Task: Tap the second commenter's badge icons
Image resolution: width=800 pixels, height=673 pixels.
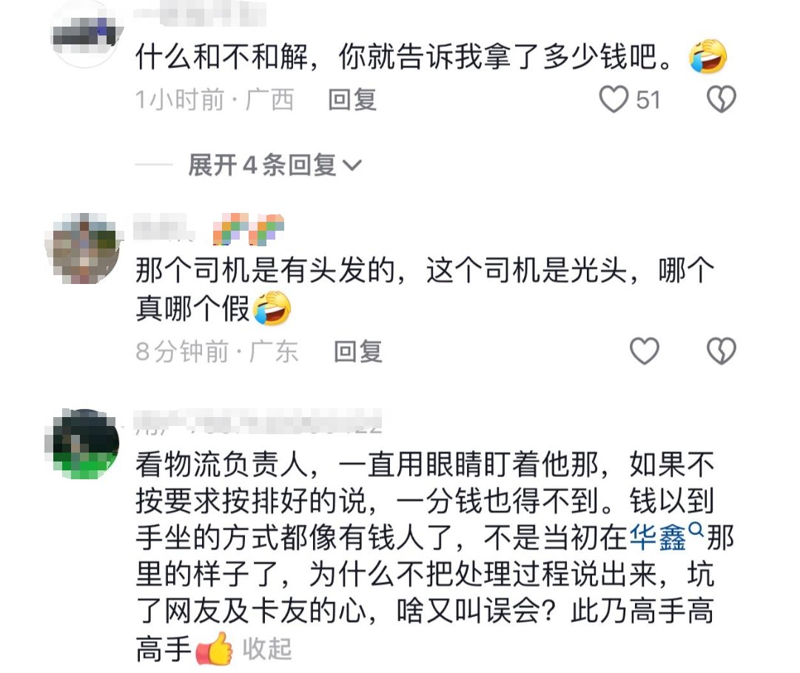Action: pyautogui.click(x=248, y=229)
